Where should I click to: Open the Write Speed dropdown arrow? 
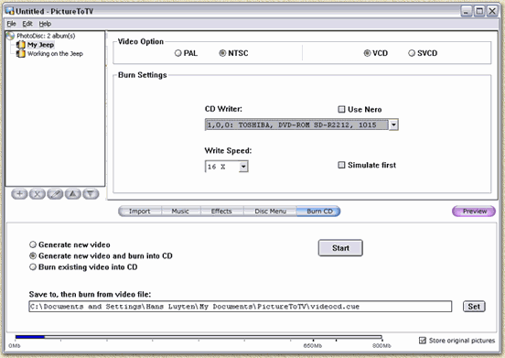[x=243, y=167]
